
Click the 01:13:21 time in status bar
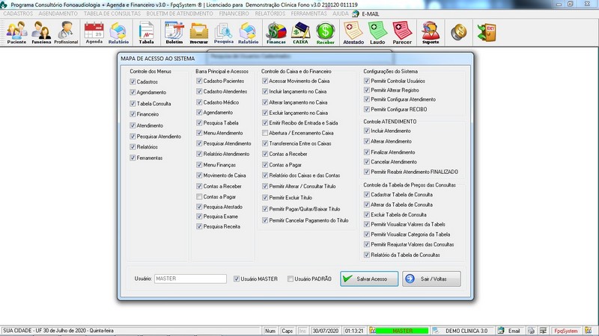(x=354, y=331)
